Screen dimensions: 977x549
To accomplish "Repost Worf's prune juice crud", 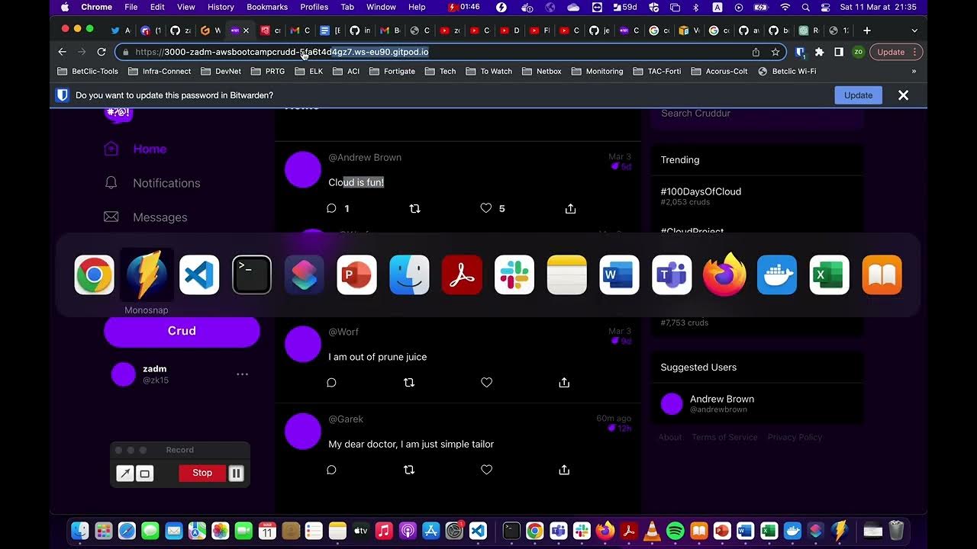I will (409, 383).
